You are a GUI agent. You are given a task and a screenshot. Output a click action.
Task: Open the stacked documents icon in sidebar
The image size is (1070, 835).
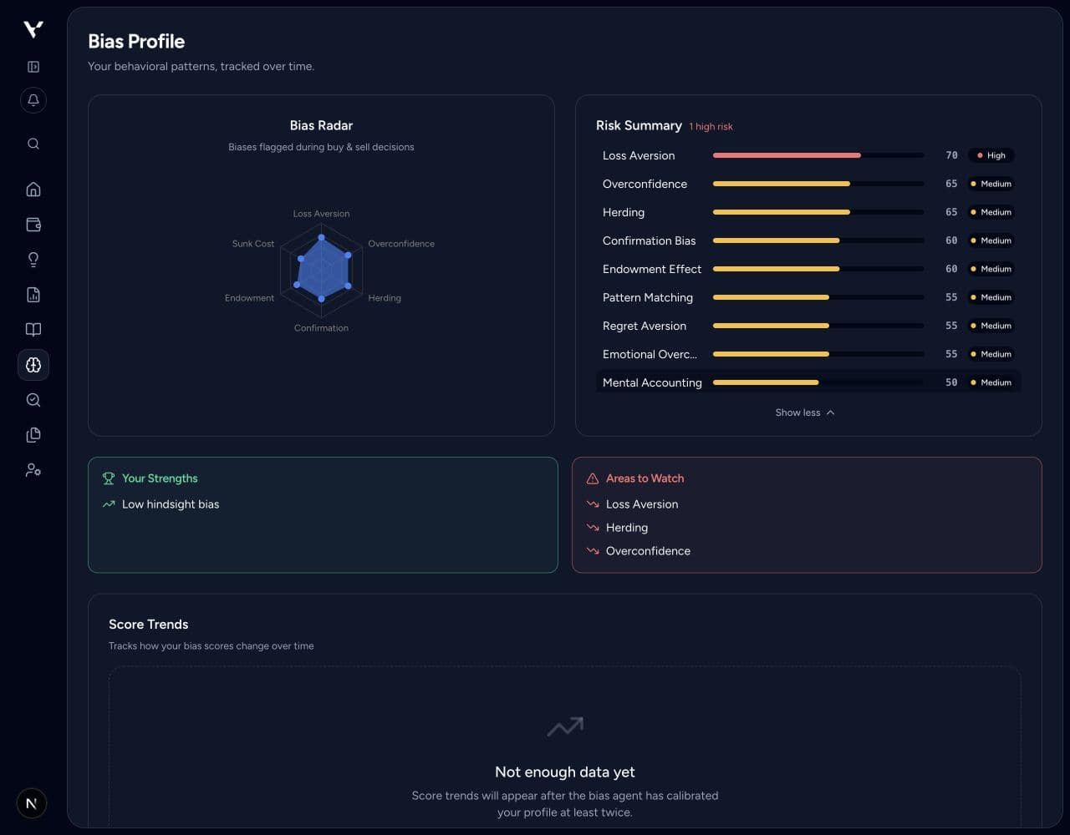(33, 435)
